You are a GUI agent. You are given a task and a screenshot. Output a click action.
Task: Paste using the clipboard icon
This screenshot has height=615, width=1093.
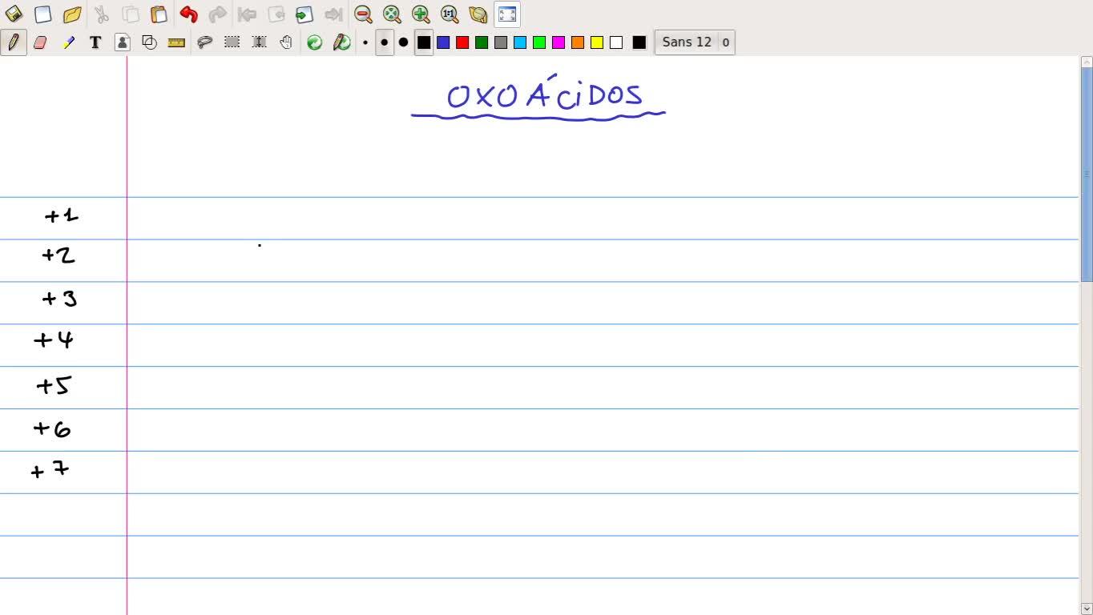click(159, 14)
